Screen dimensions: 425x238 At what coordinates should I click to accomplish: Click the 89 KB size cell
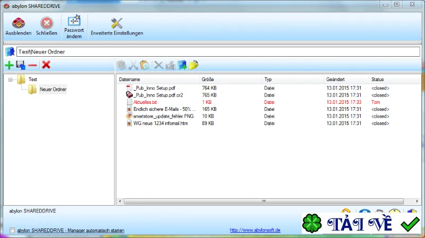(208, 123)
